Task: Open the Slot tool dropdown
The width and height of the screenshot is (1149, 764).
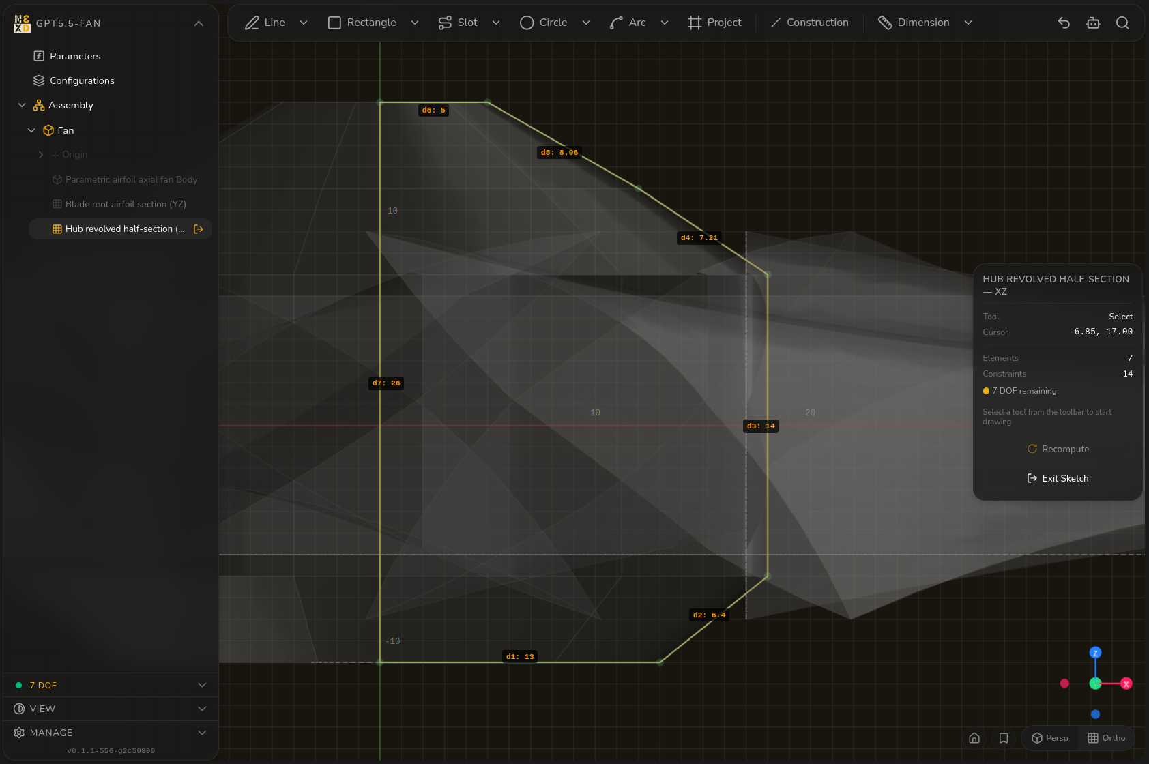Action: [x=496, y=23]
